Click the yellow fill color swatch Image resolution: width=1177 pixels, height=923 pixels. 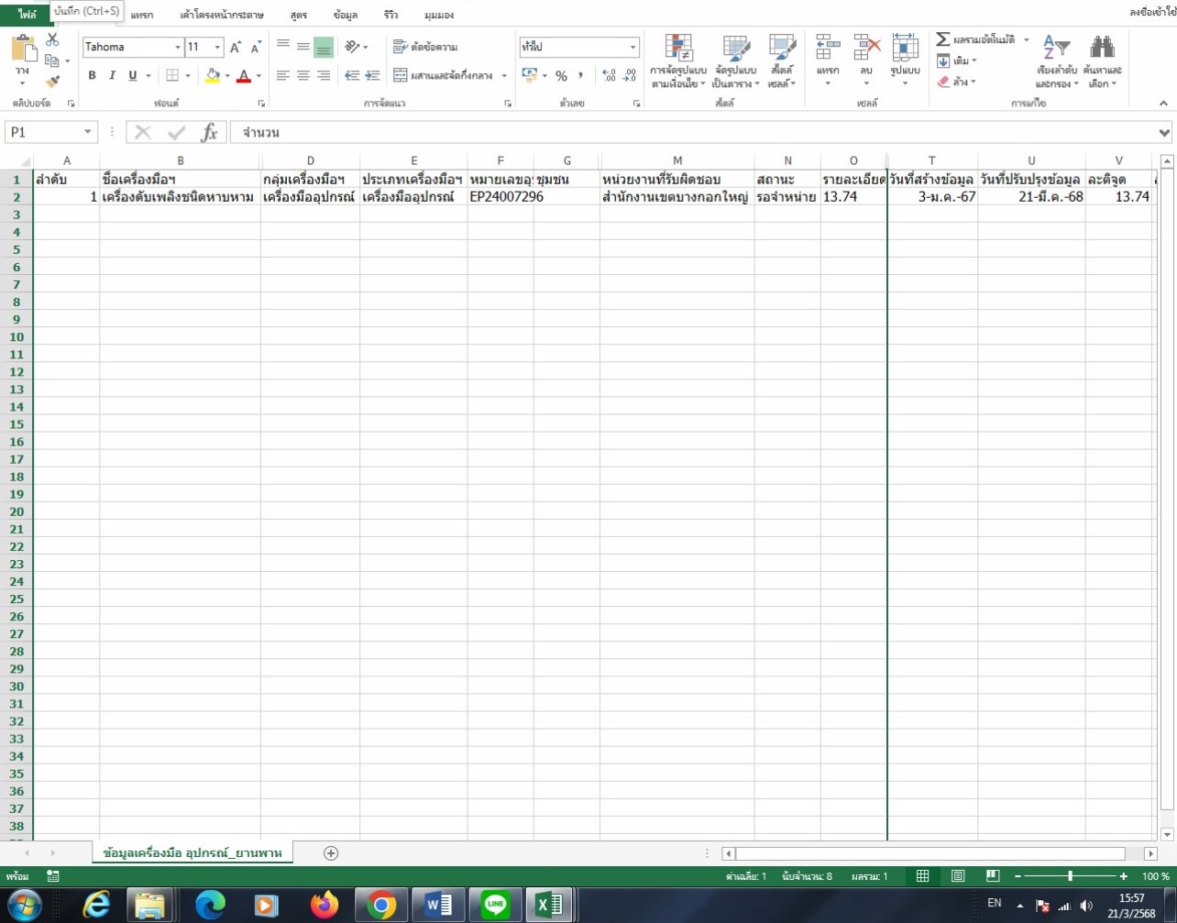tap(213, 76)
